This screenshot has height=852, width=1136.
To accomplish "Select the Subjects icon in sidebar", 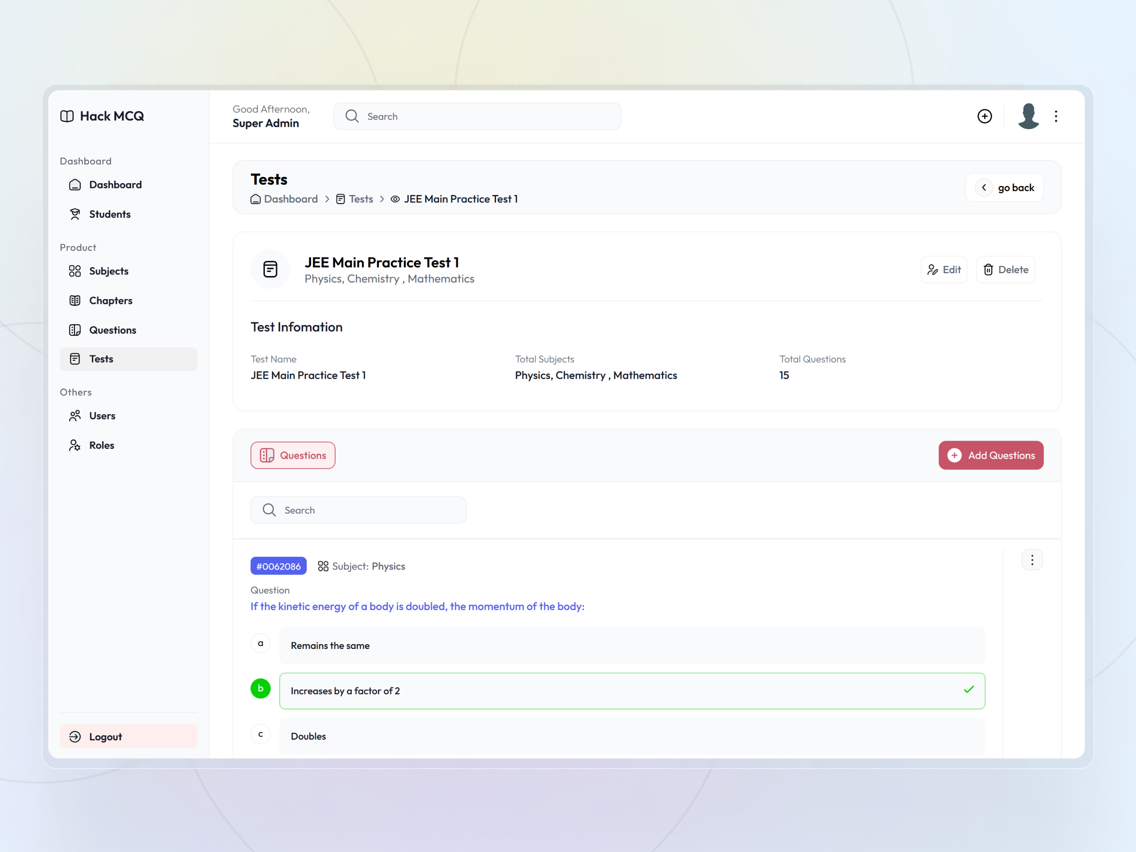I will (x=75, y=271).
